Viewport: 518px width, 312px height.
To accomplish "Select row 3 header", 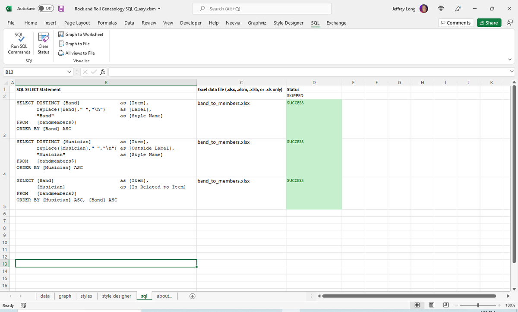I will (x=4, y=118).
